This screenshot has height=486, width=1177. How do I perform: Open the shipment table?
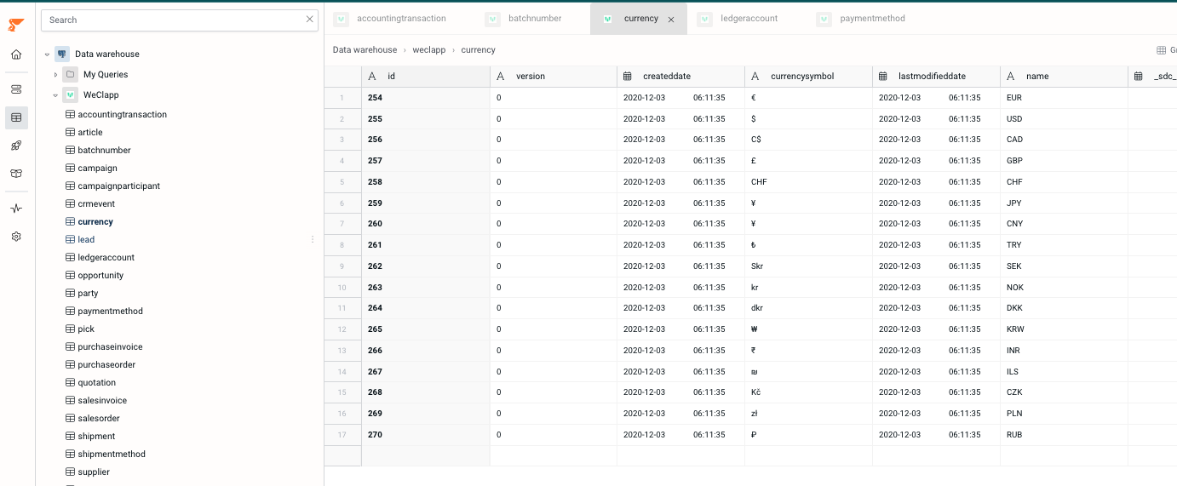(96, 436)
